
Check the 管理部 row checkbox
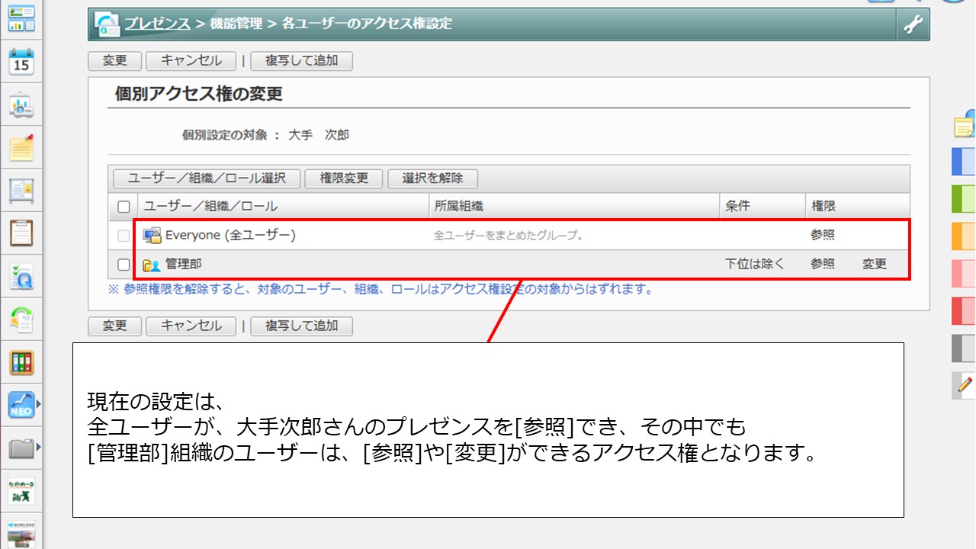(x=124, y=265)
